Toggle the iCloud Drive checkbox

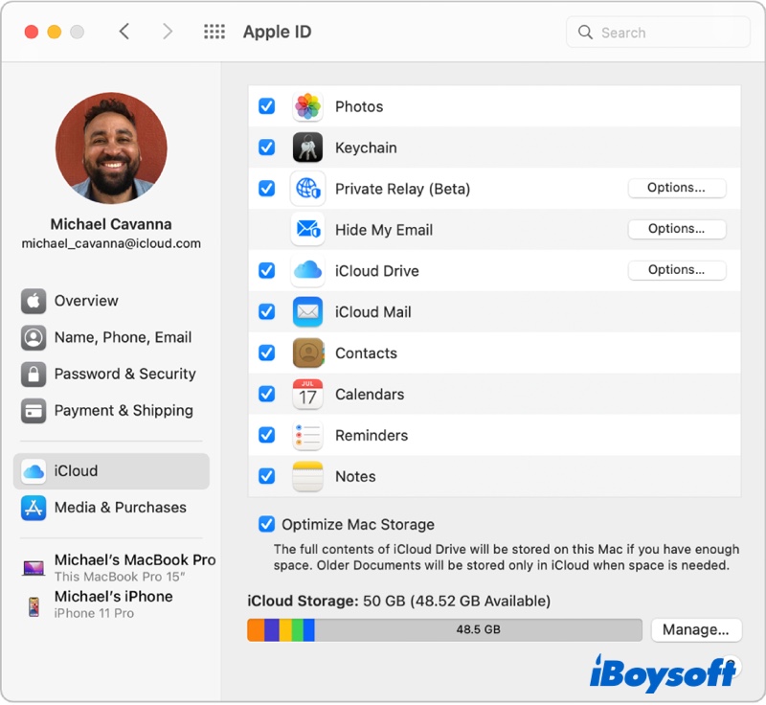[x=267, y=270]
